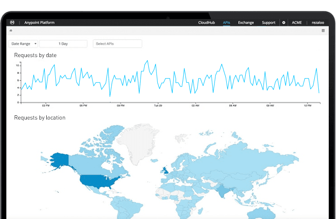
Task: Click the '03 PM' axis label
Action: coord(46,105)
